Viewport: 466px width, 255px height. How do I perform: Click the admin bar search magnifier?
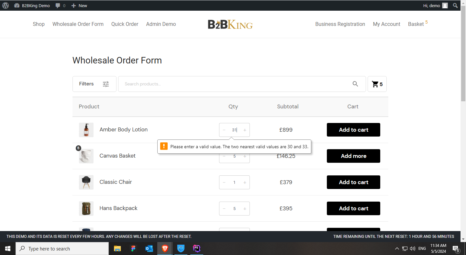click(x=455, y=6)
